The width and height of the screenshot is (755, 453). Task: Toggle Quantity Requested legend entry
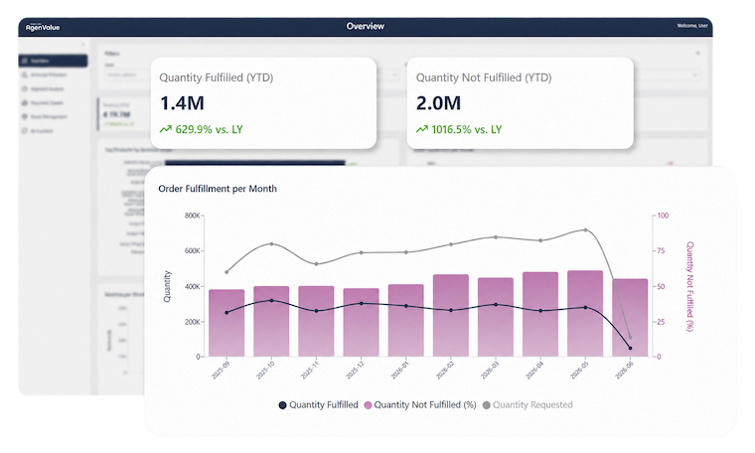pyautogui.click(x=528, y=405)
